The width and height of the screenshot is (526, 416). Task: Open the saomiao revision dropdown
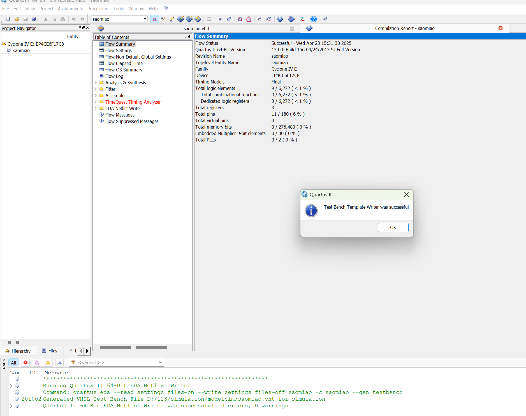coord(145,19)
